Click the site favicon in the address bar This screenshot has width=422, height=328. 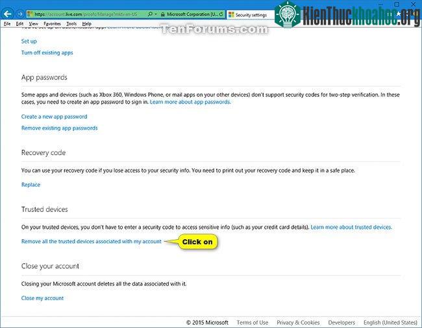click(31, 14)
